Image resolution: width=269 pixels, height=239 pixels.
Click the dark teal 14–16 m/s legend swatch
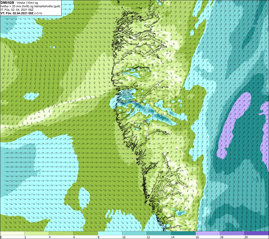click(183, 233)
